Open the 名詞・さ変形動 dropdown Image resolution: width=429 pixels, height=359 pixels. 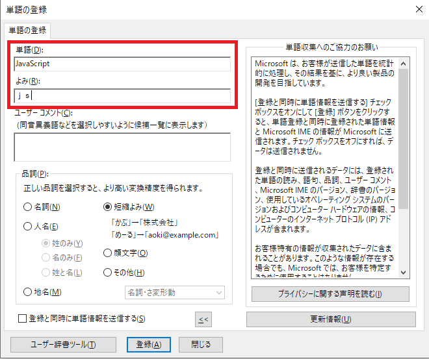175,293
